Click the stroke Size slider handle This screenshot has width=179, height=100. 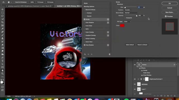tap(125, 7)
